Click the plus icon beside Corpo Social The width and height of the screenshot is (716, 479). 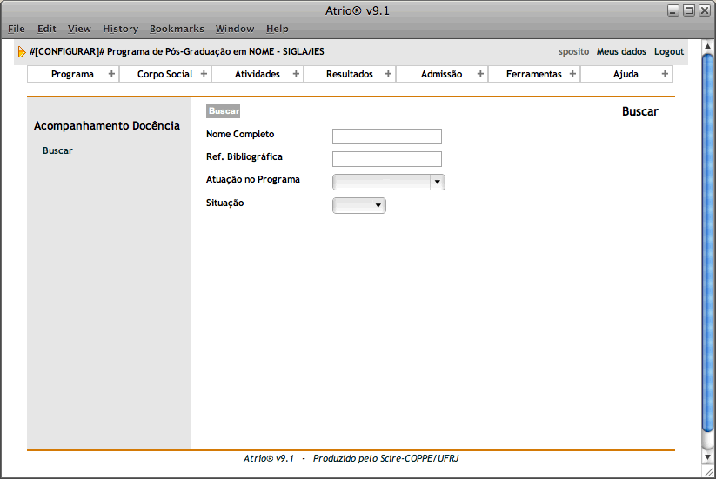(x=204, y=74)
